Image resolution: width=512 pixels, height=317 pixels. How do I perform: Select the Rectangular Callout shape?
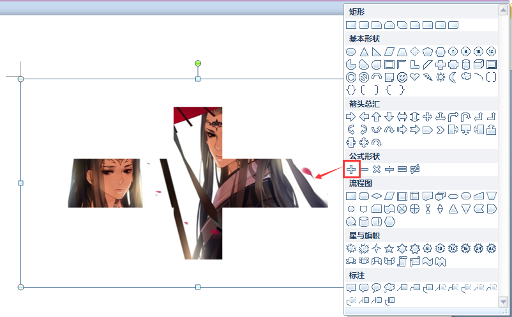click(351, 288)
